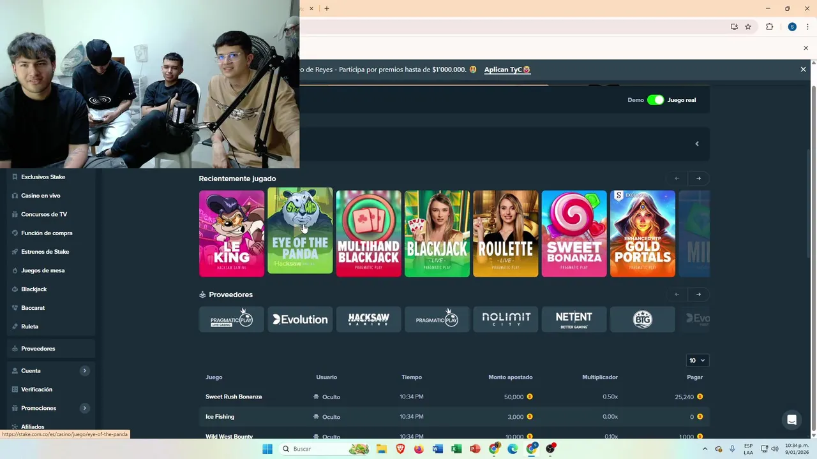This screenshot has height=459, width=817.
Task: Open the Le King game thumbnail
Action: [x=232, y=233]
